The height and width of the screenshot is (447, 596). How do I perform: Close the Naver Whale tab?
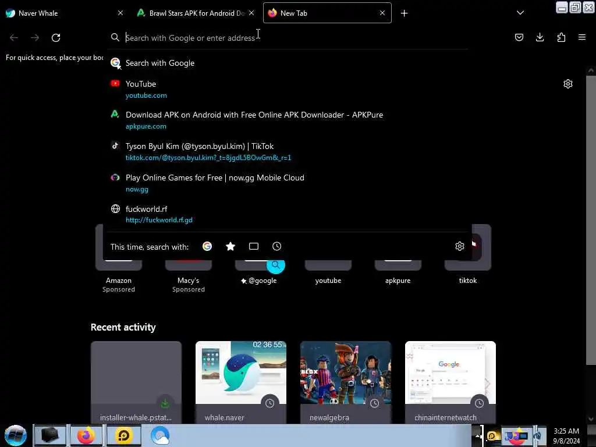point(120,13)
